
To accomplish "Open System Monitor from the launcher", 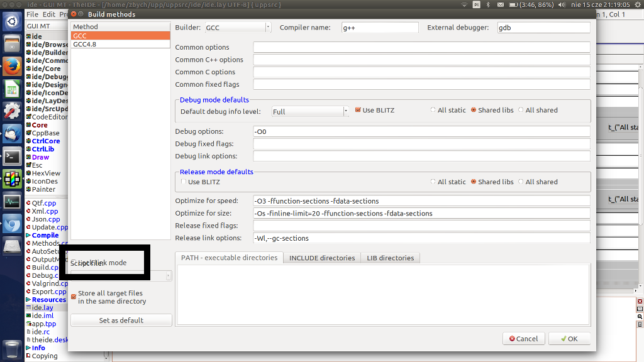I will click(12, 201).
